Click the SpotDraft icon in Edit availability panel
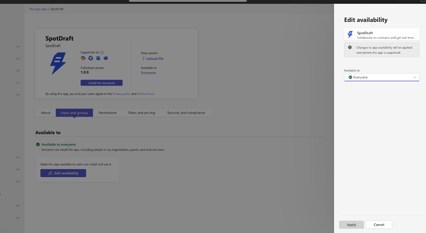 point(350,34)
